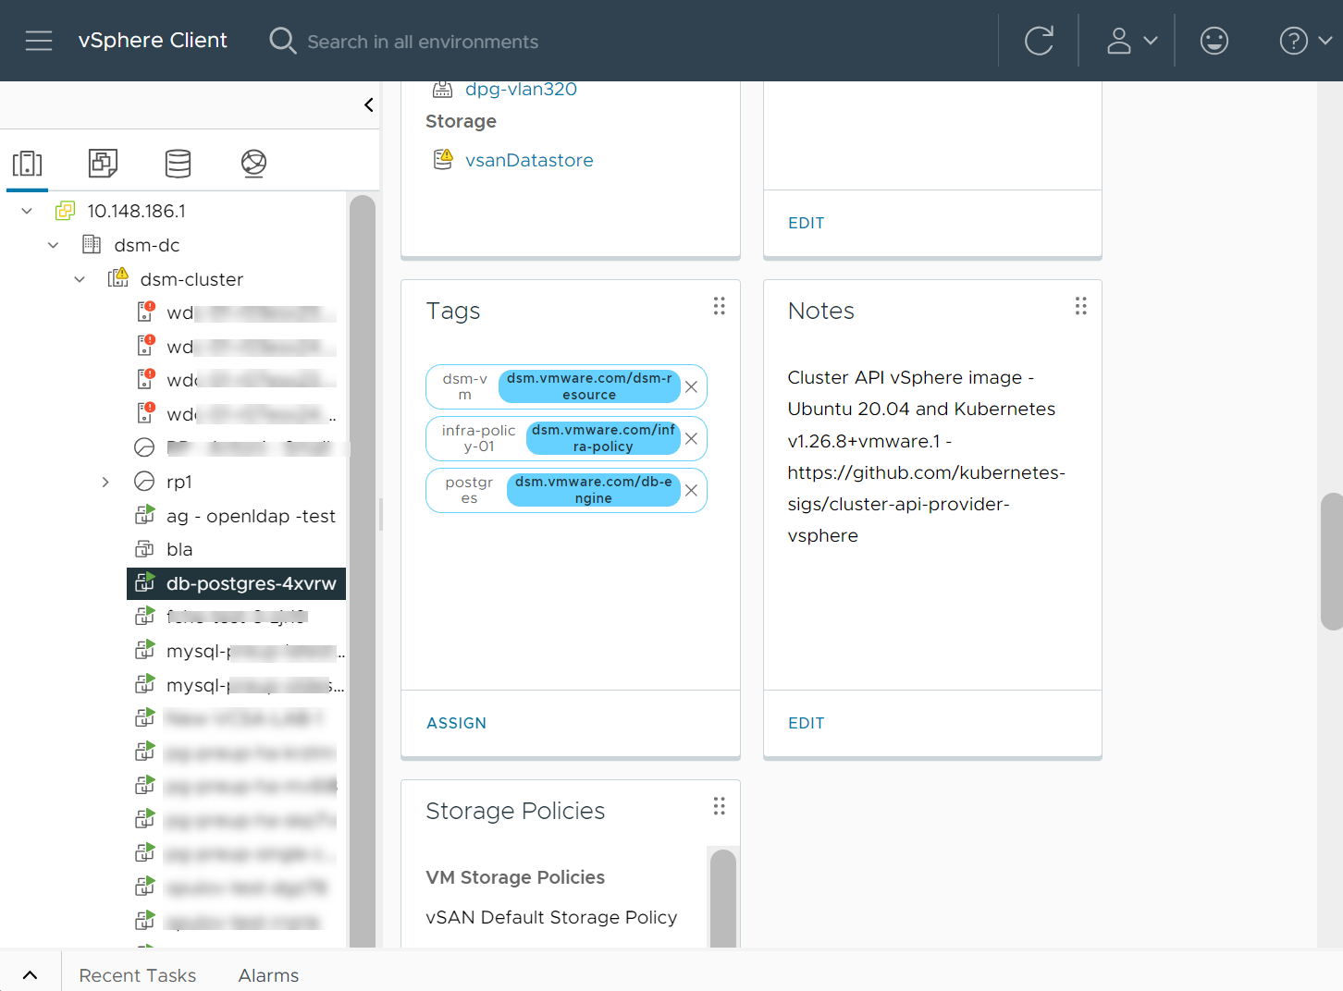
Task: Click the dsm.vmware.com/infra-policy tag category
Action: (x=603, y=438)
